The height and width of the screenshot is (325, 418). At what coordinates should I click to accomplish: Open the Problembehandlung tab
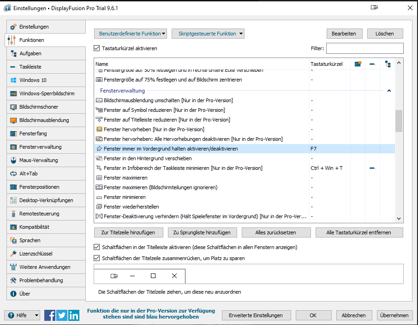pos(46,280)
